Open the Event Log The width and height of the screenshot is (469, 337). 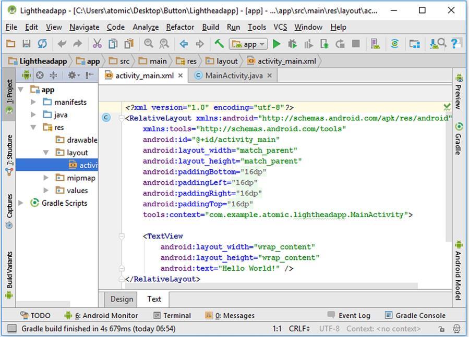pos(349,316)
